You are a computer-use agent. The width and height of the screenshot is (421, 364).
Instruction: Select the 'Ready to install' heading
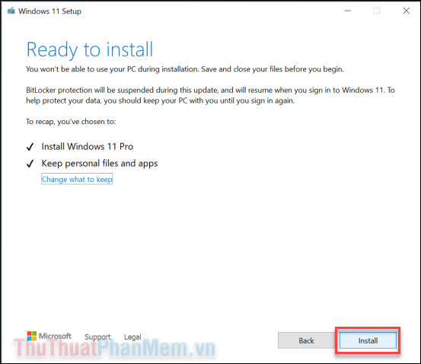(90, 49)
